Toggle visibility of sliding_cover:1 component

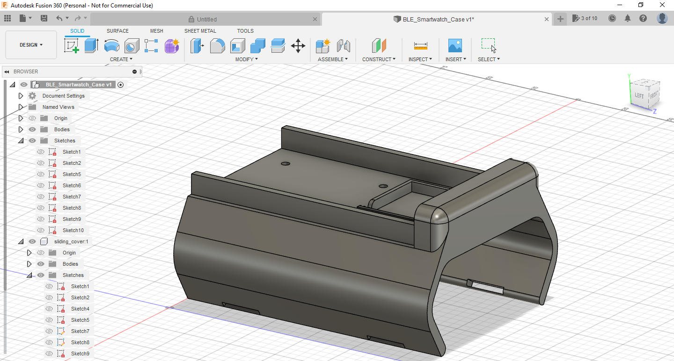pyautogui.click(x=32, y=241)
